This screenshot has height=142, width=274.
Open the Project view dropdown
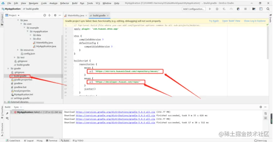coord(13,15)
